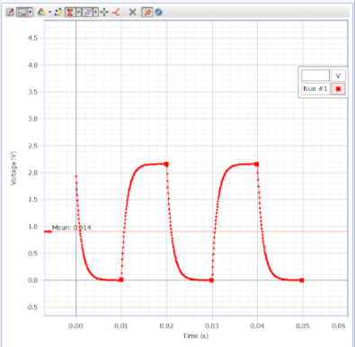Select the highlight data points tool
The height and width of the screenshot is (347, 355).
click(58, 13)
